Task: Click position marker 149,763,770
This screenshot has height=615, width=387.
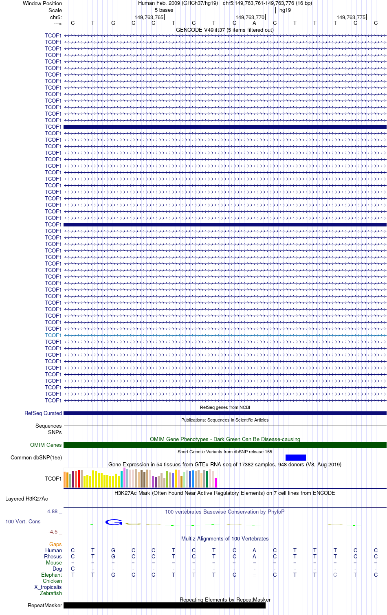Action: (x=250, y=17)
